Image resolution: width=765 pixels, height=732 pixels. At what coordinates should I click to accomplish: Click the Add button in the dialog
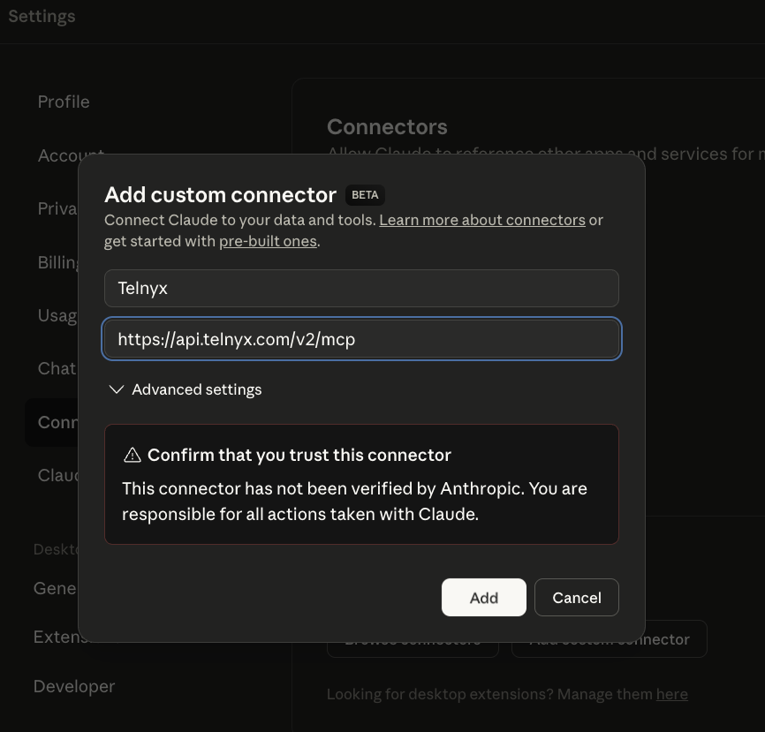[483, 598]
